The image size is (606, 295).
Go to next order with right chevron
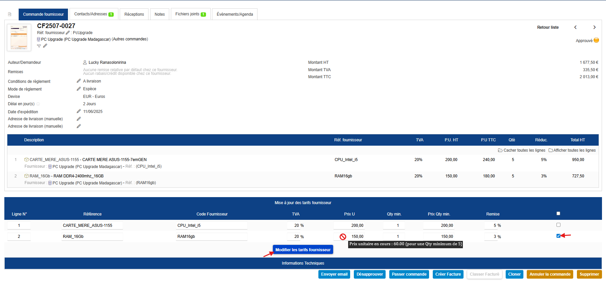pyautogui.click(x=594, y=27)
